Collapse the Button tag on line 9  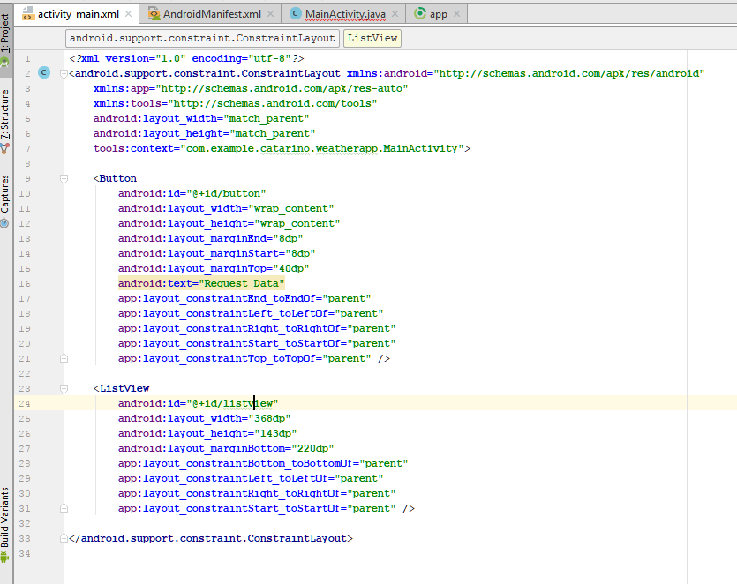(64, 178)
